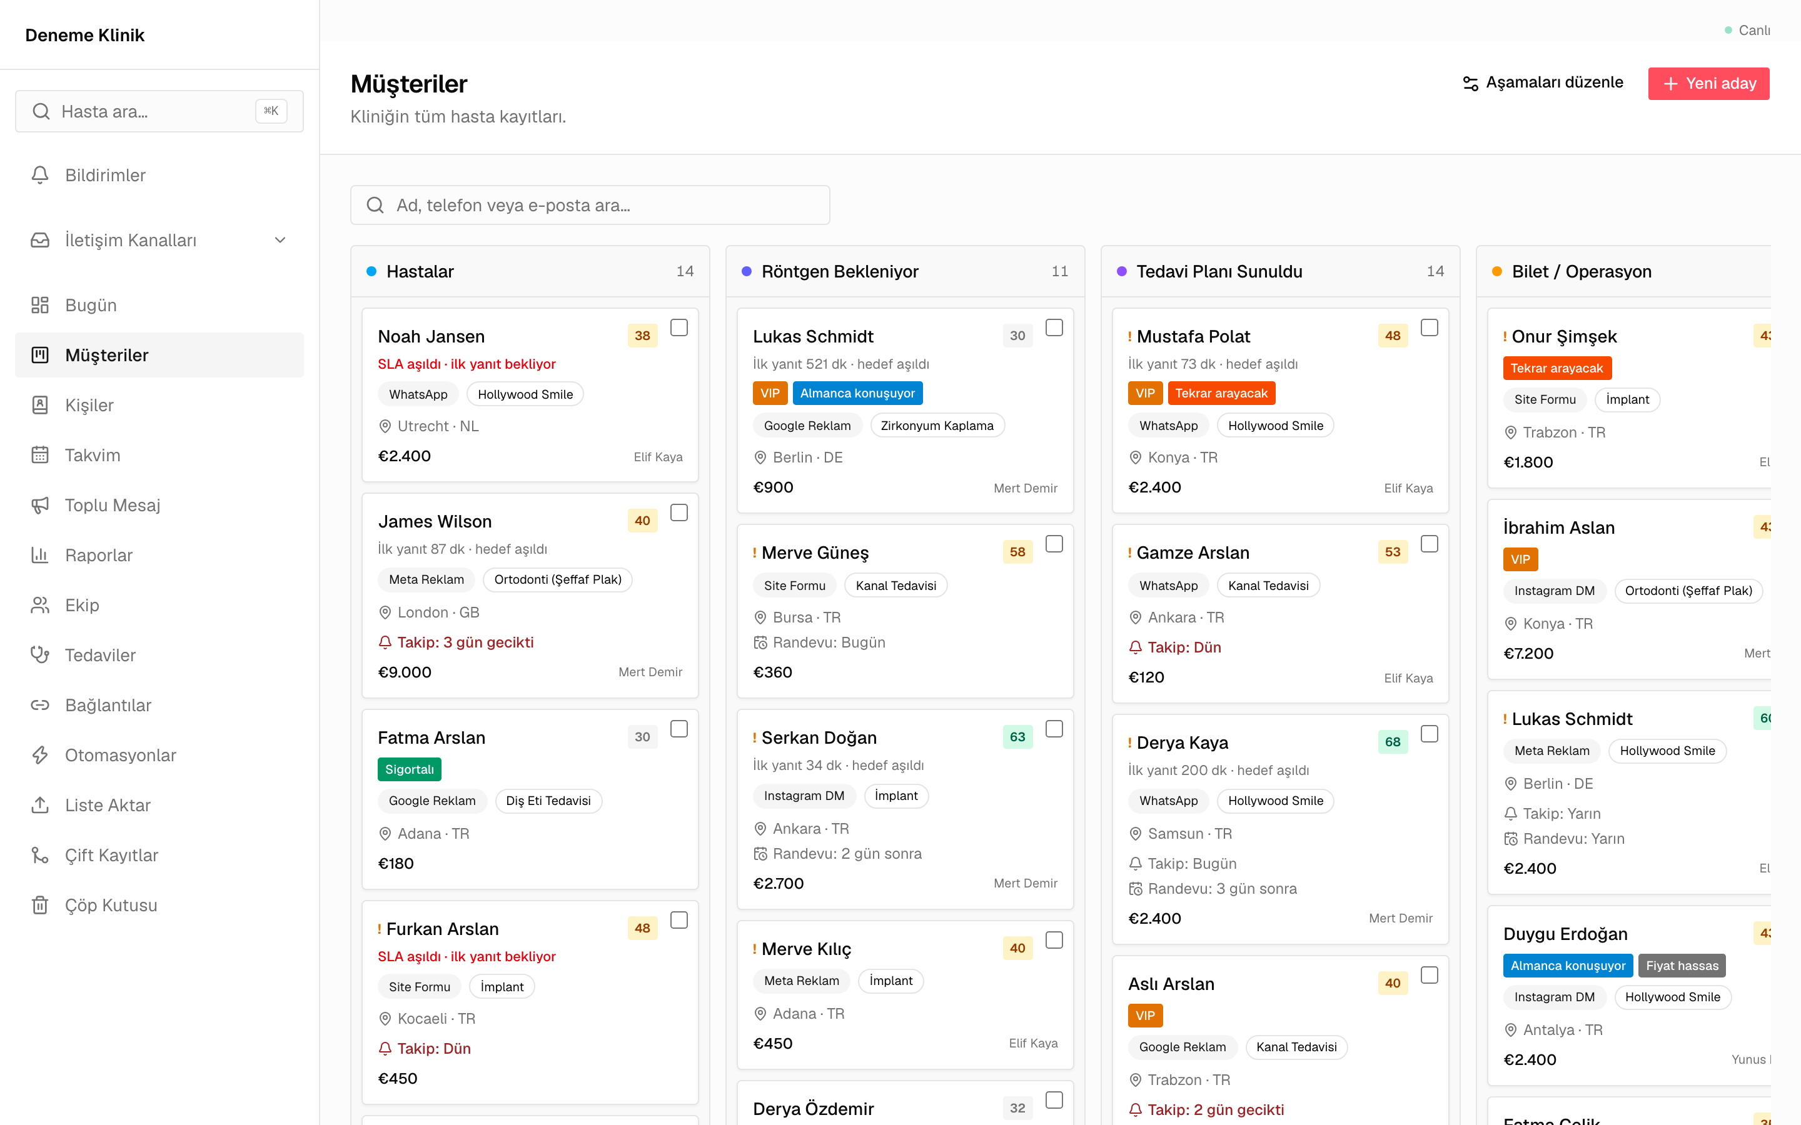Image resolution: width=1801 pixels, height=1125 pixels.
Task: Open the Raporlar menu item
Action: pos(159,555)
